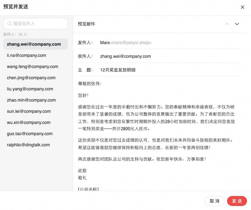Select recipient zhang.wei@company.com
The height and width of the screenshot is (210, 251).
[x=34, y=44]
